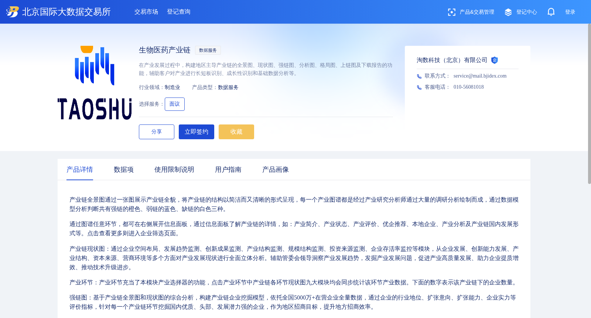Screen dimensions: 591x318
Task: Click the paragraph starting 产业链全景图通过一张图
Action: (x=294, y=204)
